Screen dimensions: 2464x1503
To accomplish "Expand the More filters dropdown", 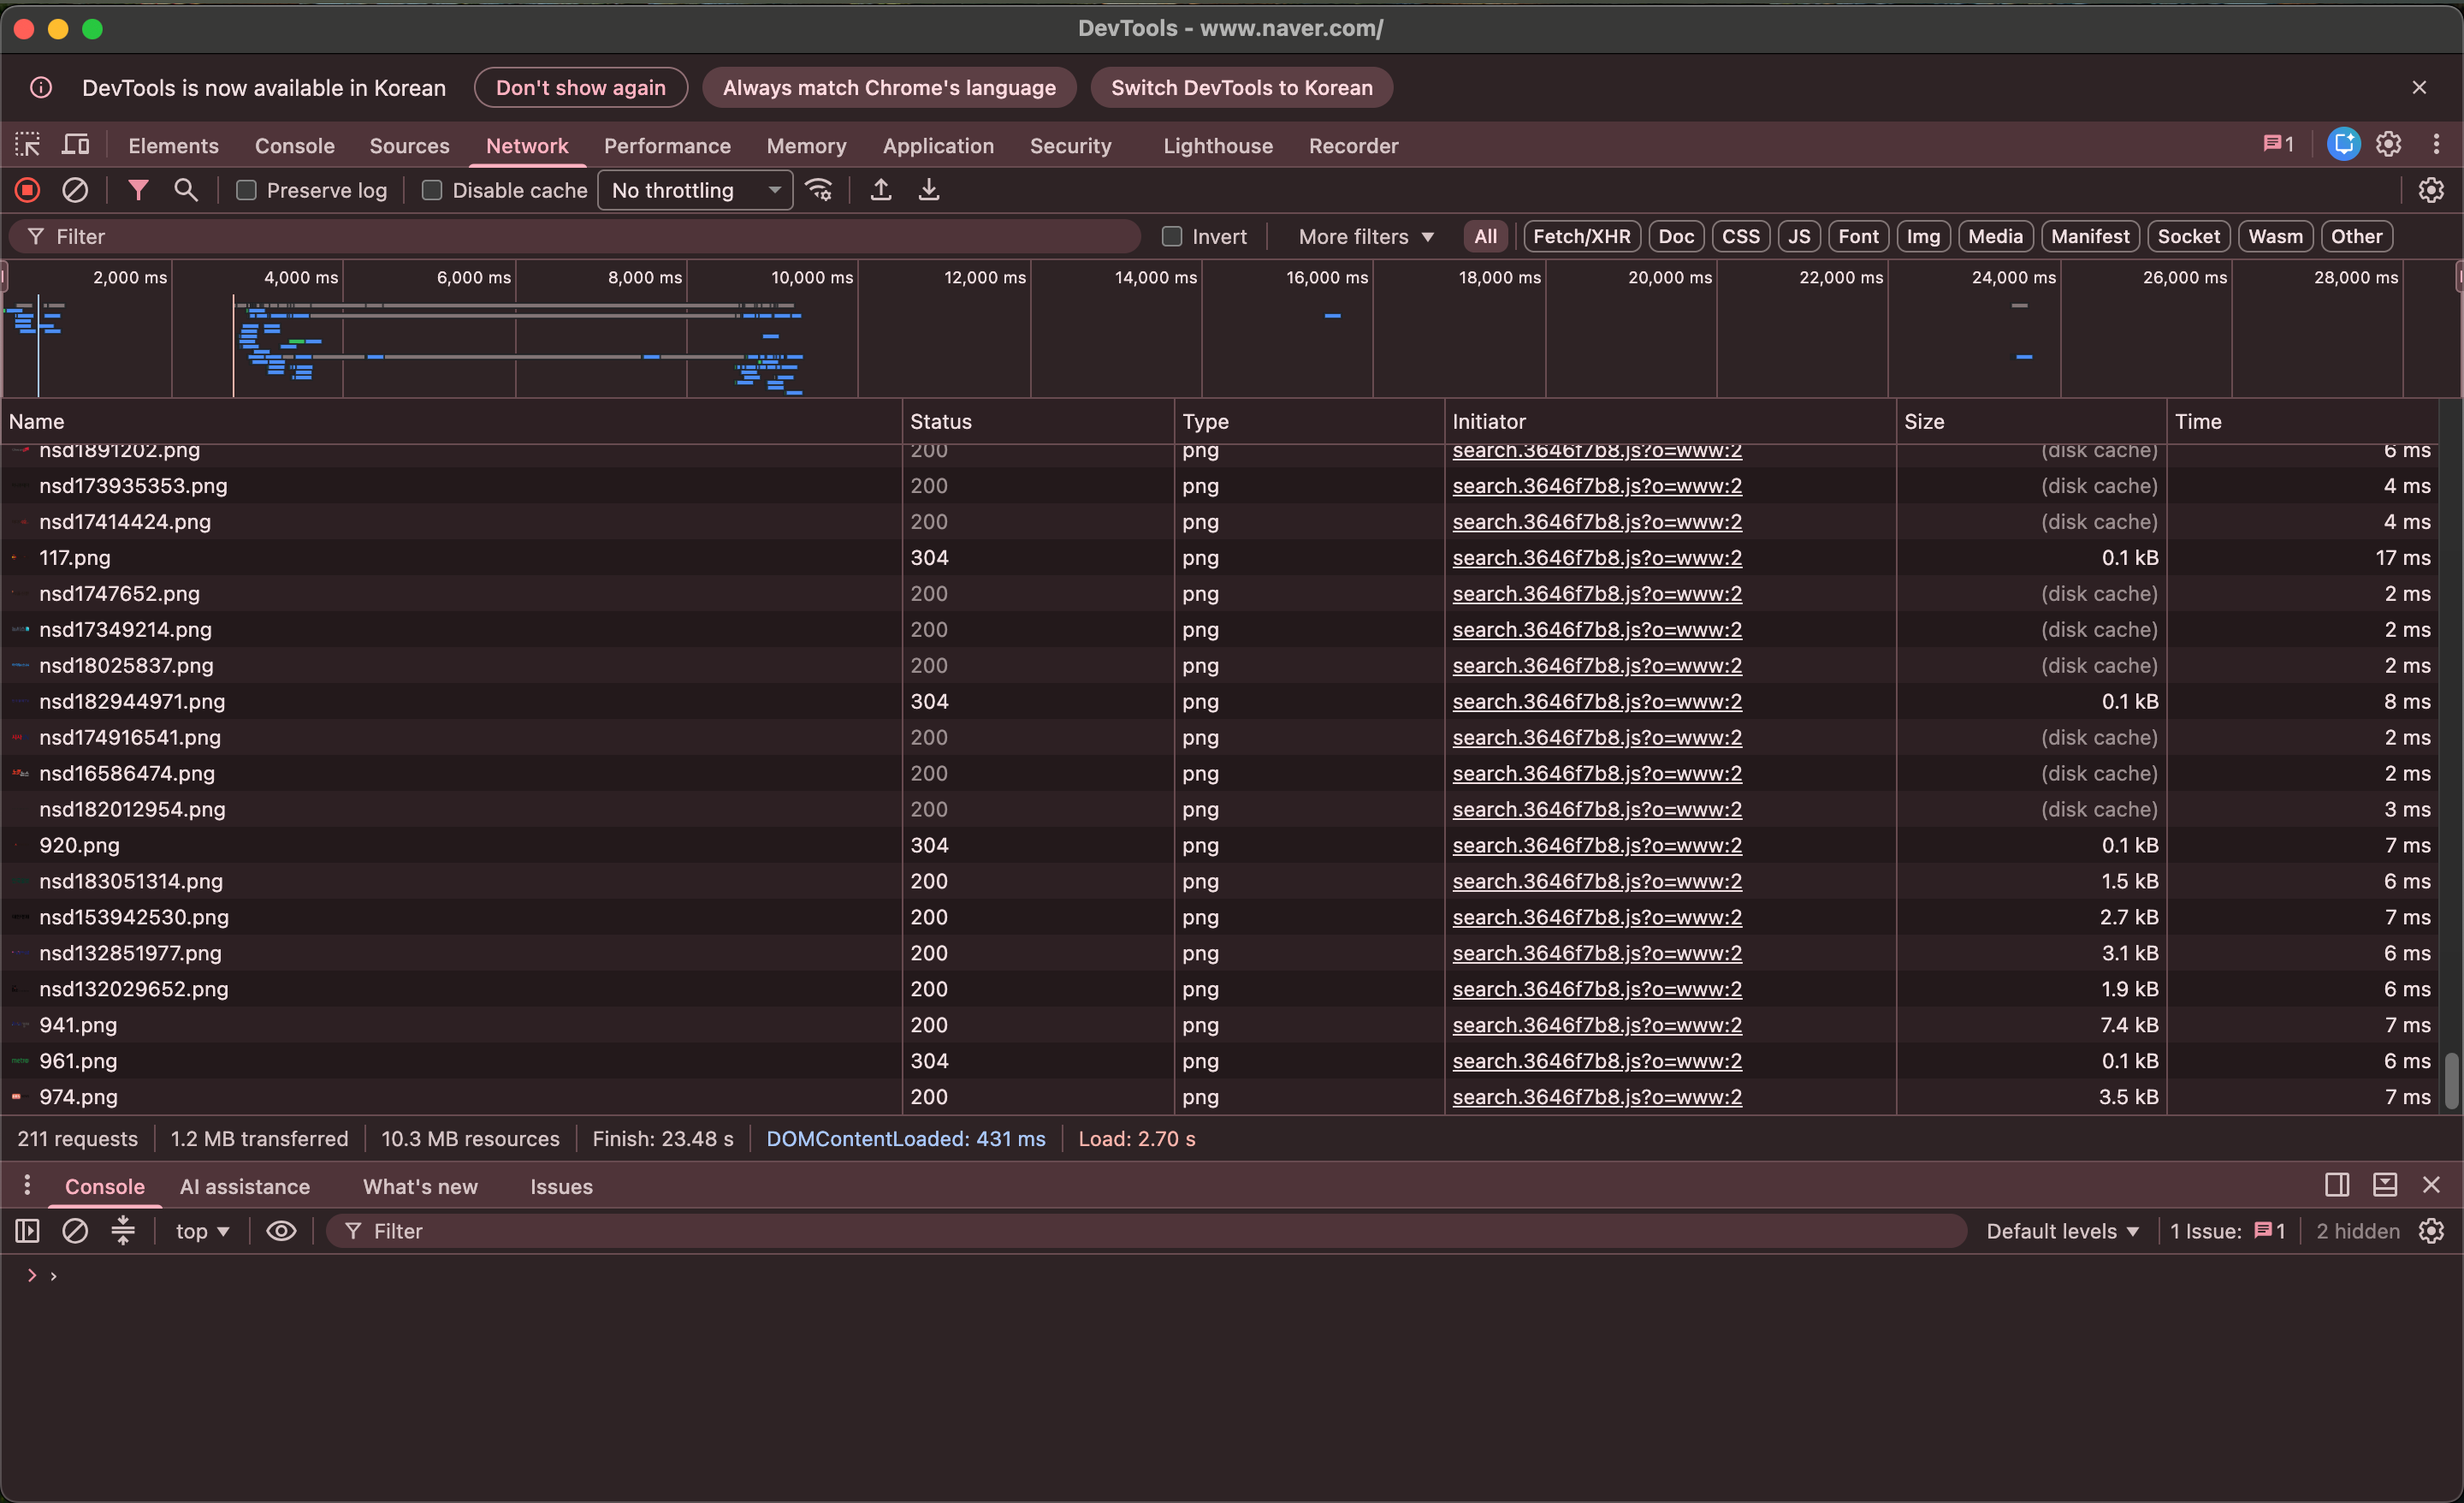I will pos(1366,236).
